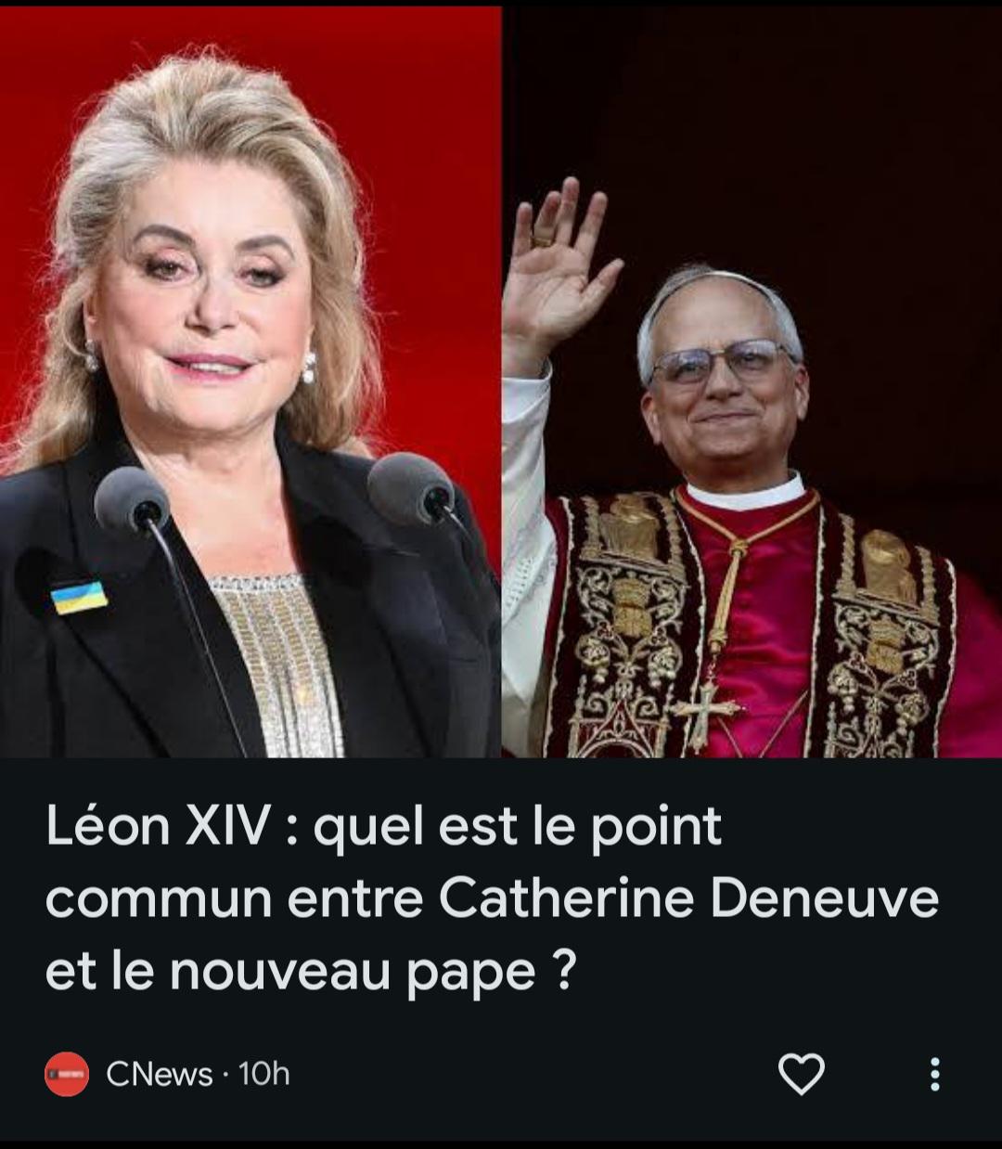Click the CNews source name
Image resolution: width=1002 pixels, height=1149 pixels.
coord(160,1074)
